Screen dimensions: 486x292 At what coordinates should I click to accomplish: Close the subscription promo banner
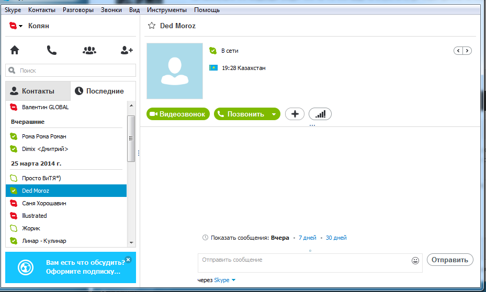pyautogui.click(x=128, y=260)
